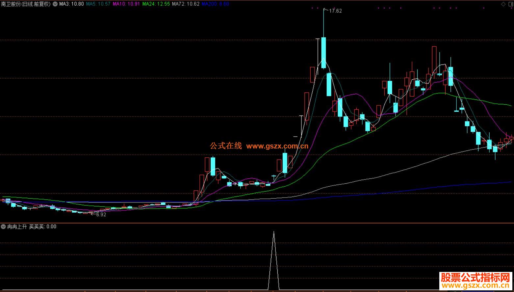Screen dimensions: 514x292
Task: Click the MA24: 12.55 label
Action: [156, 4]
